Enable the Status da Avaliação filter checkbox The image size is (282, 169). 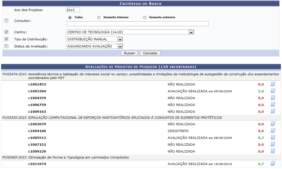point(6,46)
